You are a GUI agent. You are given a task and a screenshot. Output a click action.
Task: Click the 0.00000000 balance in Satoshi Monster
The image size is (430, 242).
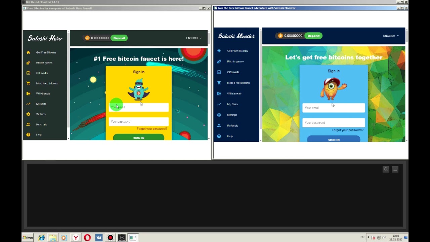click(293, 36)
